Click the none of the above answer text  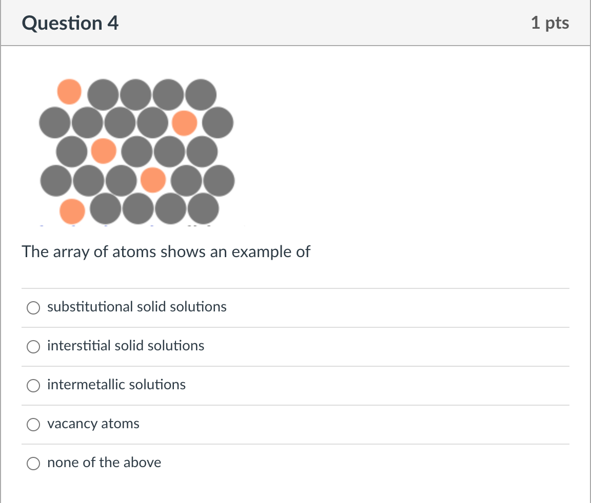pyautogui.click(x=104, y=463)
